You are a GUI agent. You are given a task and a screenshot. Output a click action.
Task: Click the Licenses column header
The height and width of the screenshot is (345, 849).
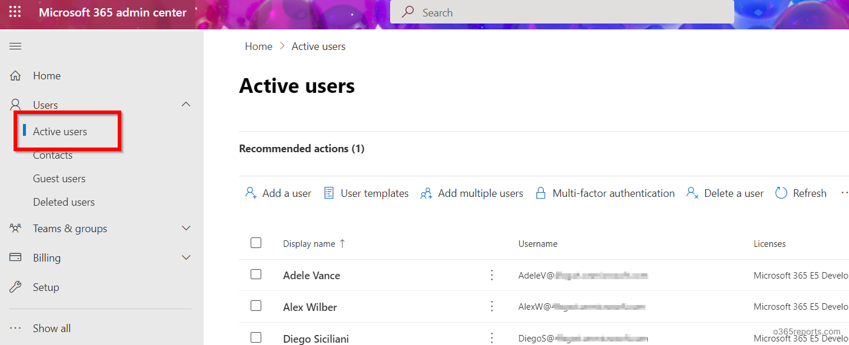pos(770,243)
